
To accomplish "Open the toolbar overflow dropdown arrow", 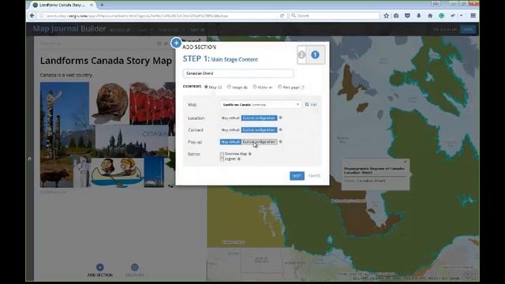I will coord(462,16).
